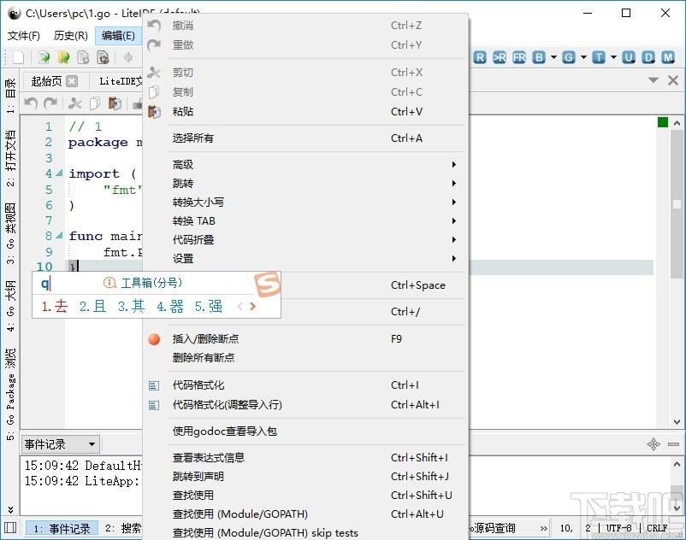
Task: Toggle the 1: 目录 side panel
Action: pos(10,95)
